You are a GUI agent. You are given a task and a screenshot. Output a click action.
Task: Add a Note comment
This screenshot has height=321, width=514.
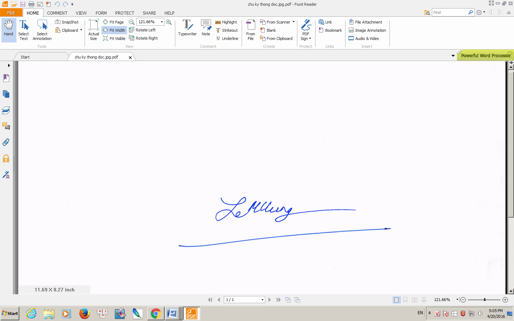(206, 28)
